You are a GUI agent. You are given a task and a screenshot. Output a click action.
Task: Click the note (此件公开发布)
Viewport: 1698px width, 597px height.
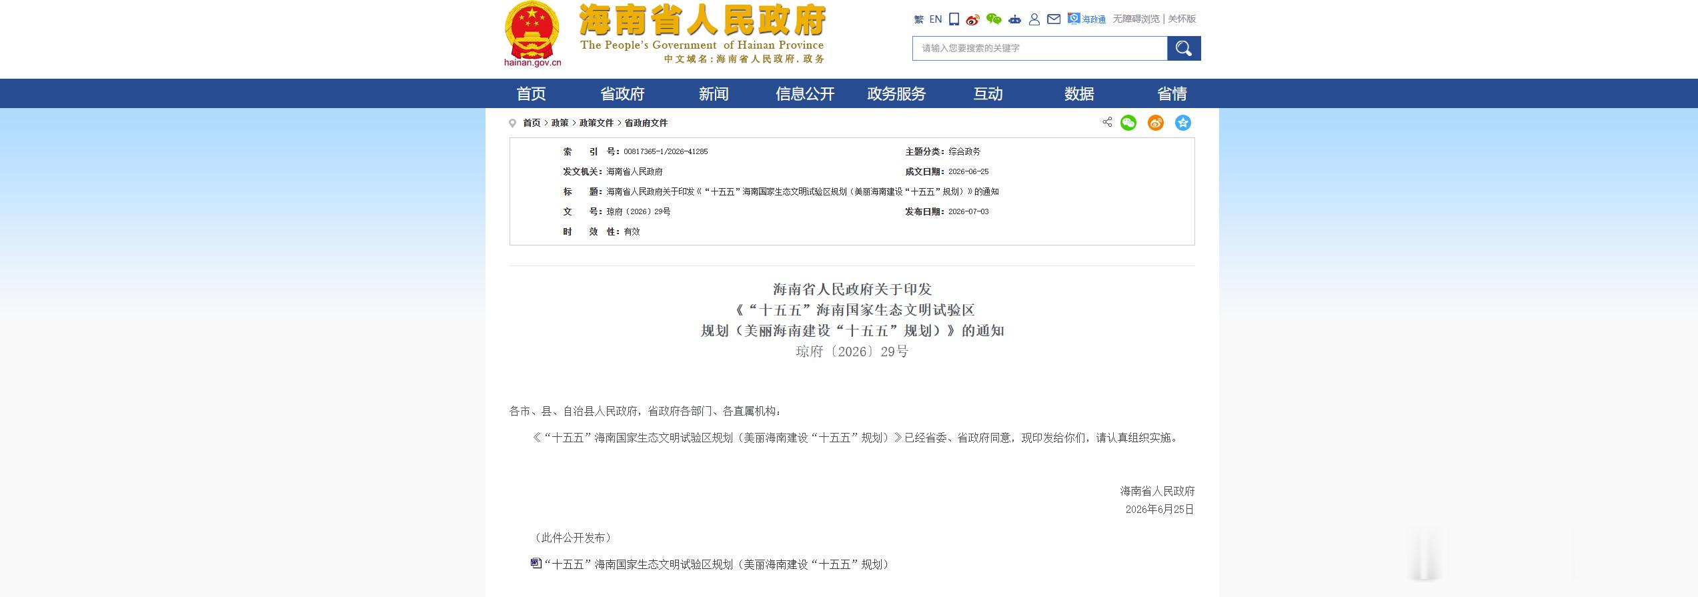572,538
